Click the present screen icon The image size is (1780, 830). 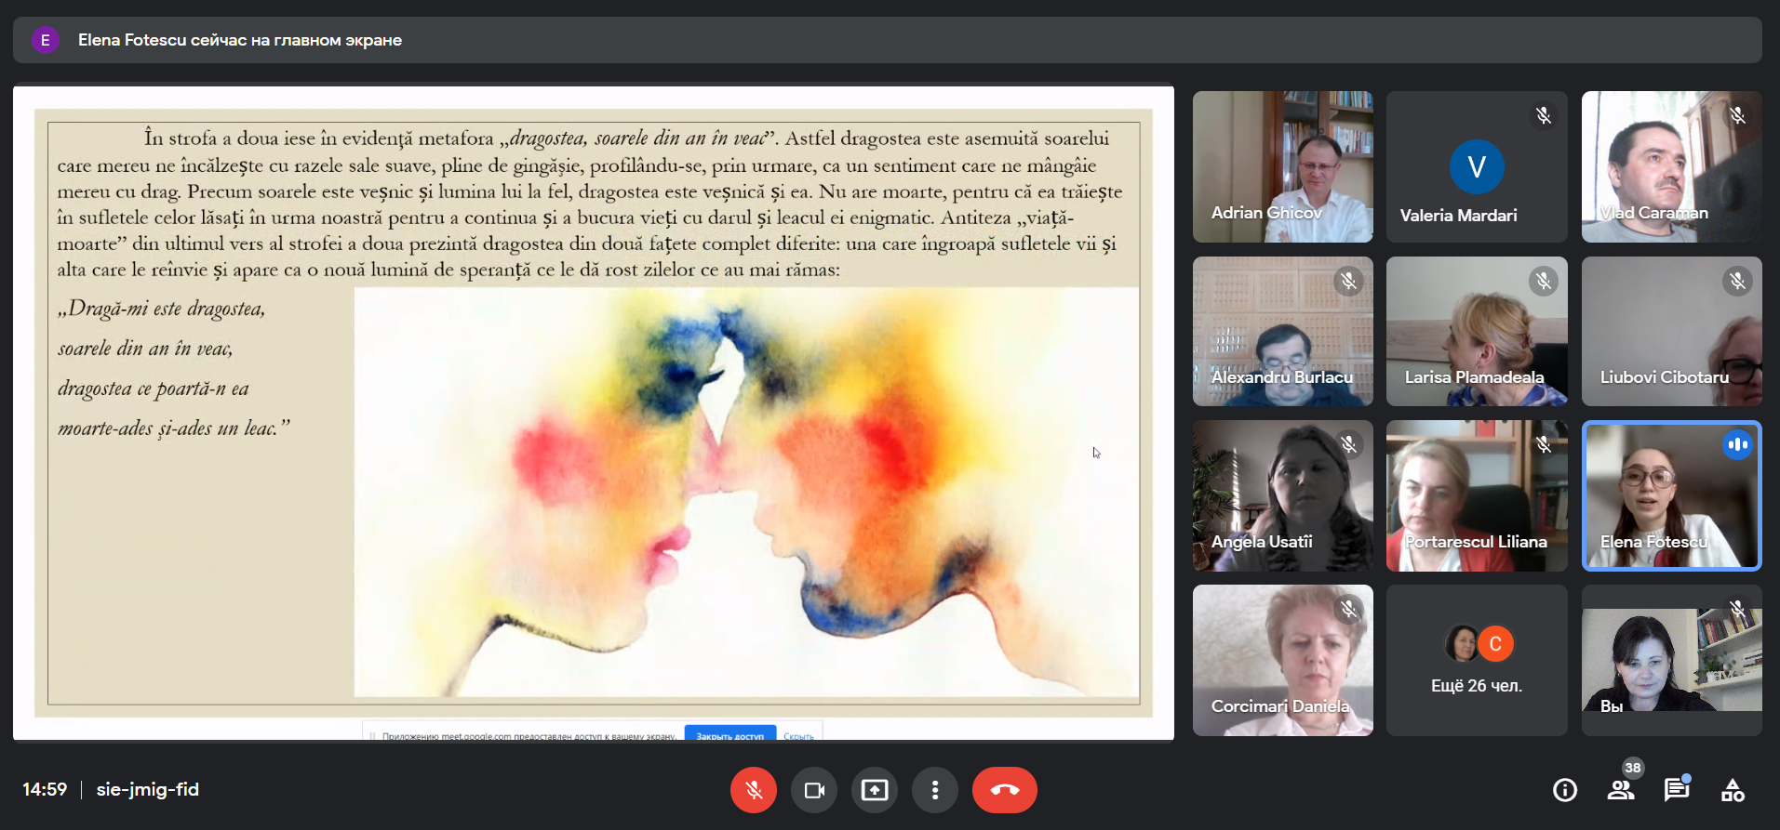tap(875, 790)
